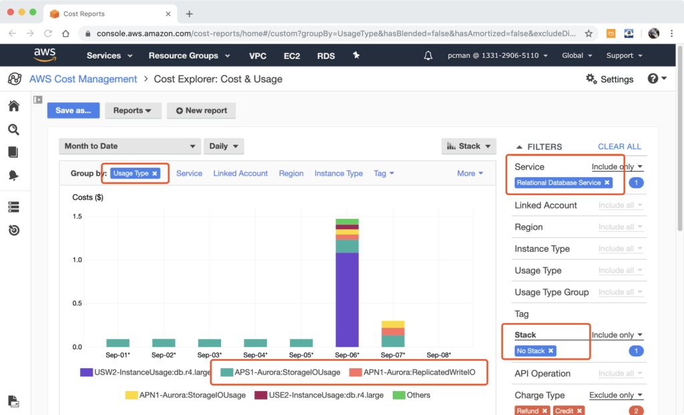Remove the No Stack filter chip
This screenshot has height=415, width=684.
click(x=551, y=351)
